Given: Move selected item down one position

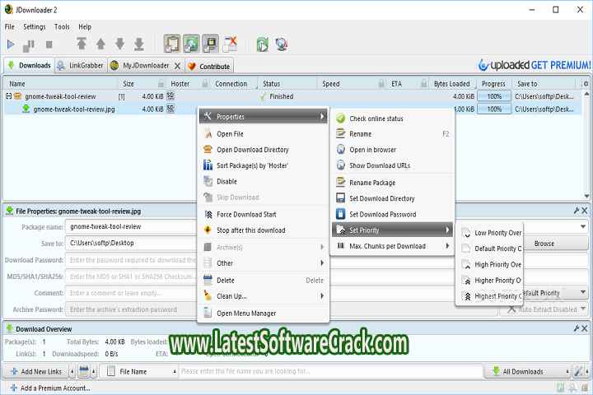Looking at the screenshot, I should [120, 44].
